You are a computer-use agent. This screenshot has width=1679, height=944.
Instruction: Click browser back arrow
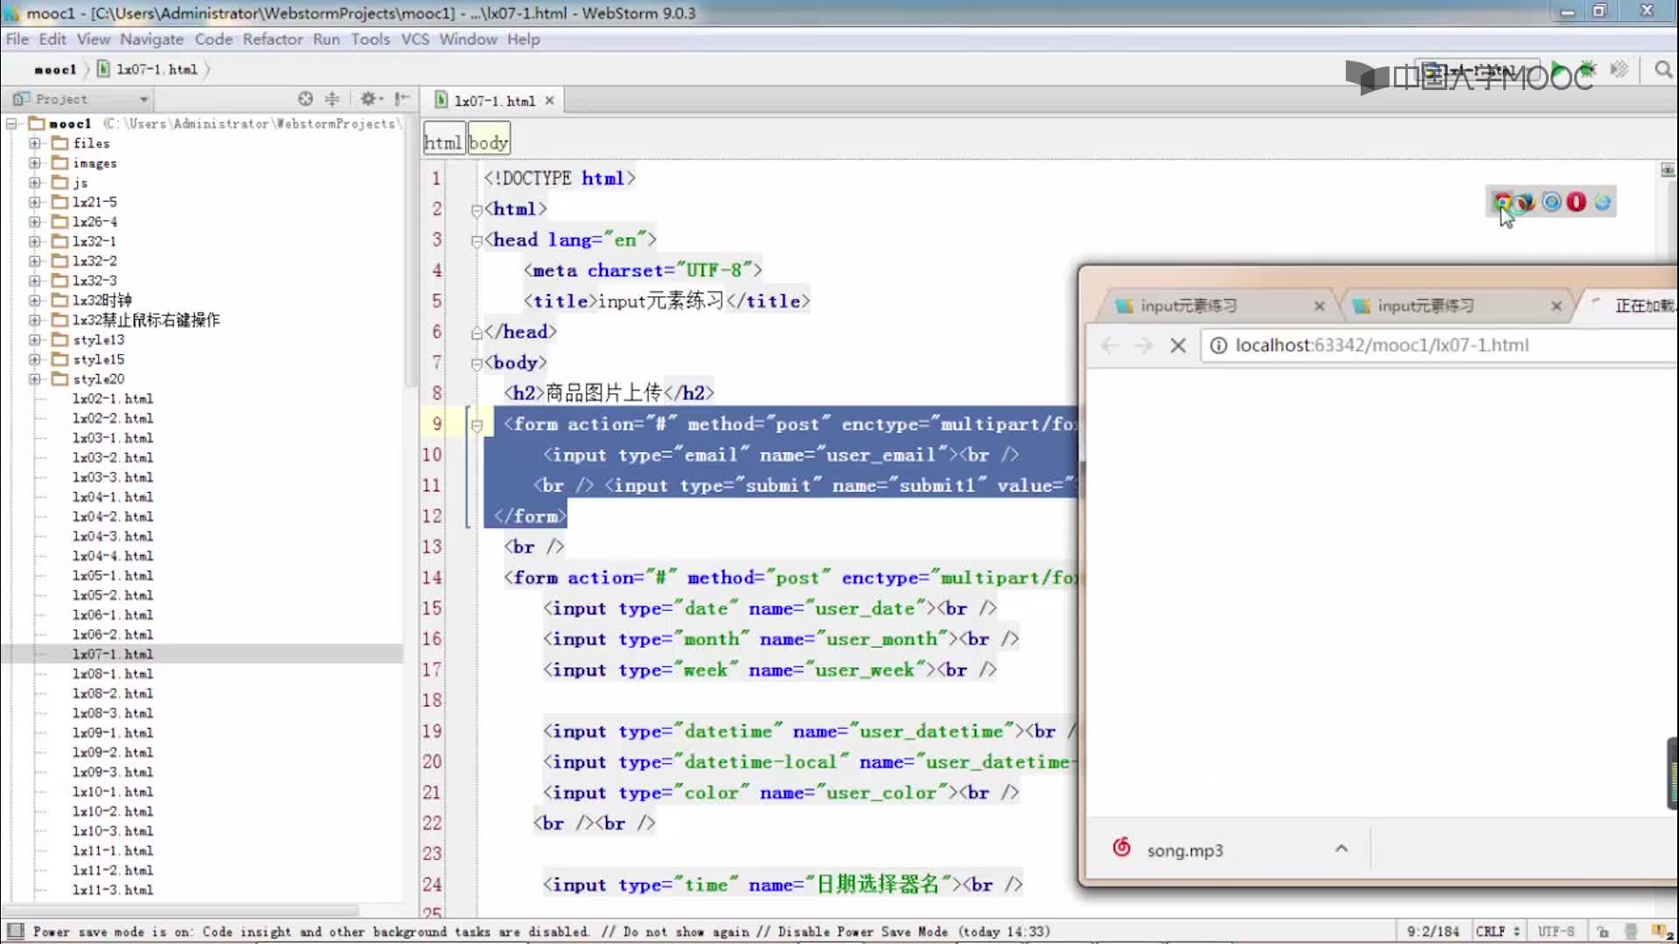tap(1110, 345)
